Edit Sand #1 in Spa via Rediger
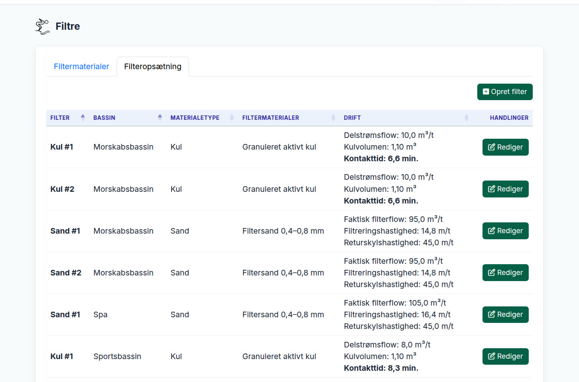579x382 pixels. tap(505, 314)
